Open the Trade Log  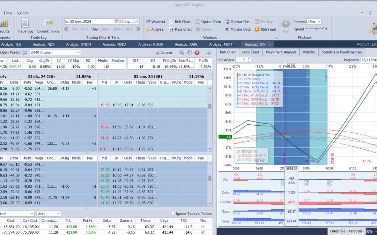(25, 26)
